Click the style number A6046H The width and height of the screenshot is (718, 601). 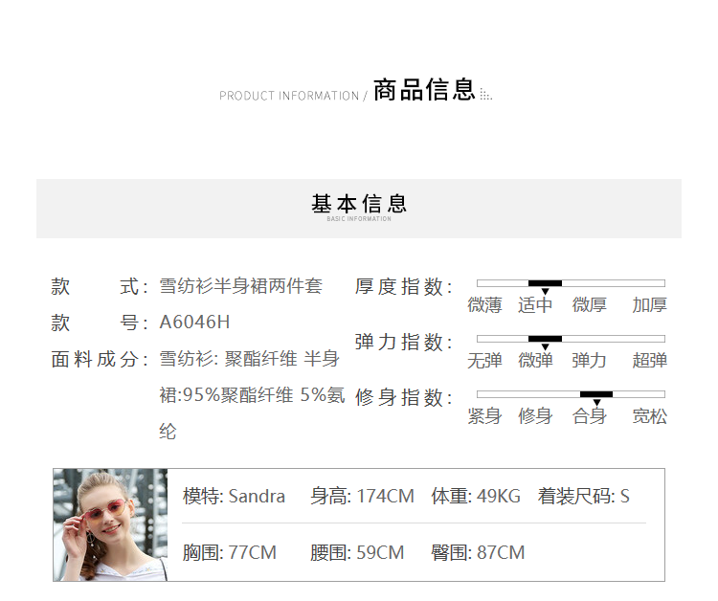click(x=194, y=323)
